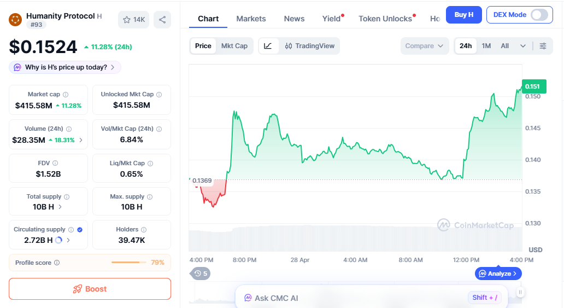
Task: Show Profile score info icon
Action: [x=57, y=263]
